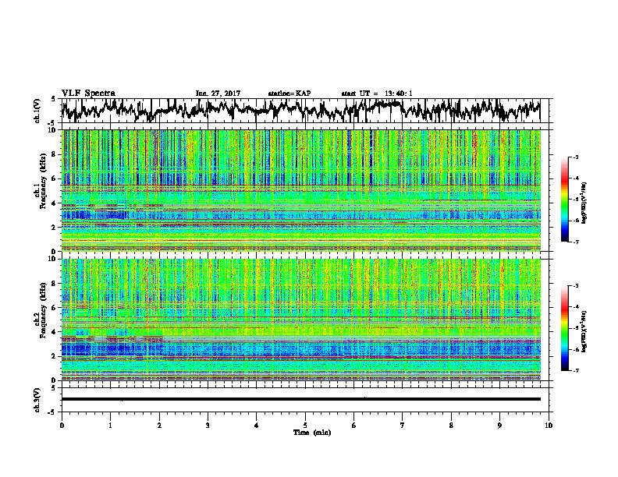Click time axis tick label "3"
Screen dimensions: 618x477
tap(208, 426)
